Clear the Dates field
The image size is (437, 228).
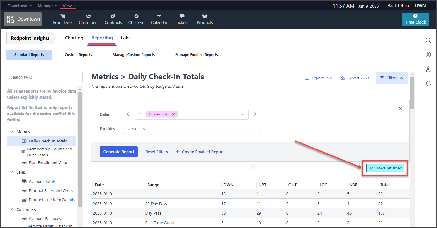pos(243,114)
